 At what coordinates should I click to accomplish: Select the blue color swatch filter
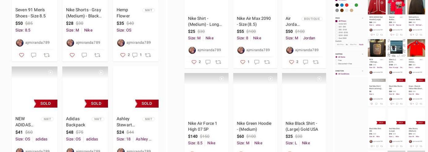pos(342,5)
